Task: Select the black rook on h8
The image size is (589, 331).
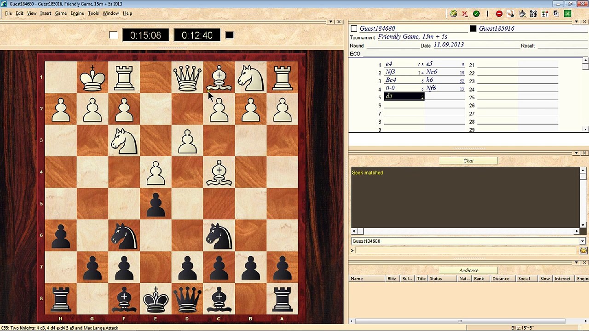Action: pyautogui.click(x=61, y=299)
